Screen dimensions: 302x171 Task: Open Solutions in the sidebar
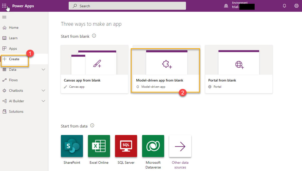coord(24,111)
